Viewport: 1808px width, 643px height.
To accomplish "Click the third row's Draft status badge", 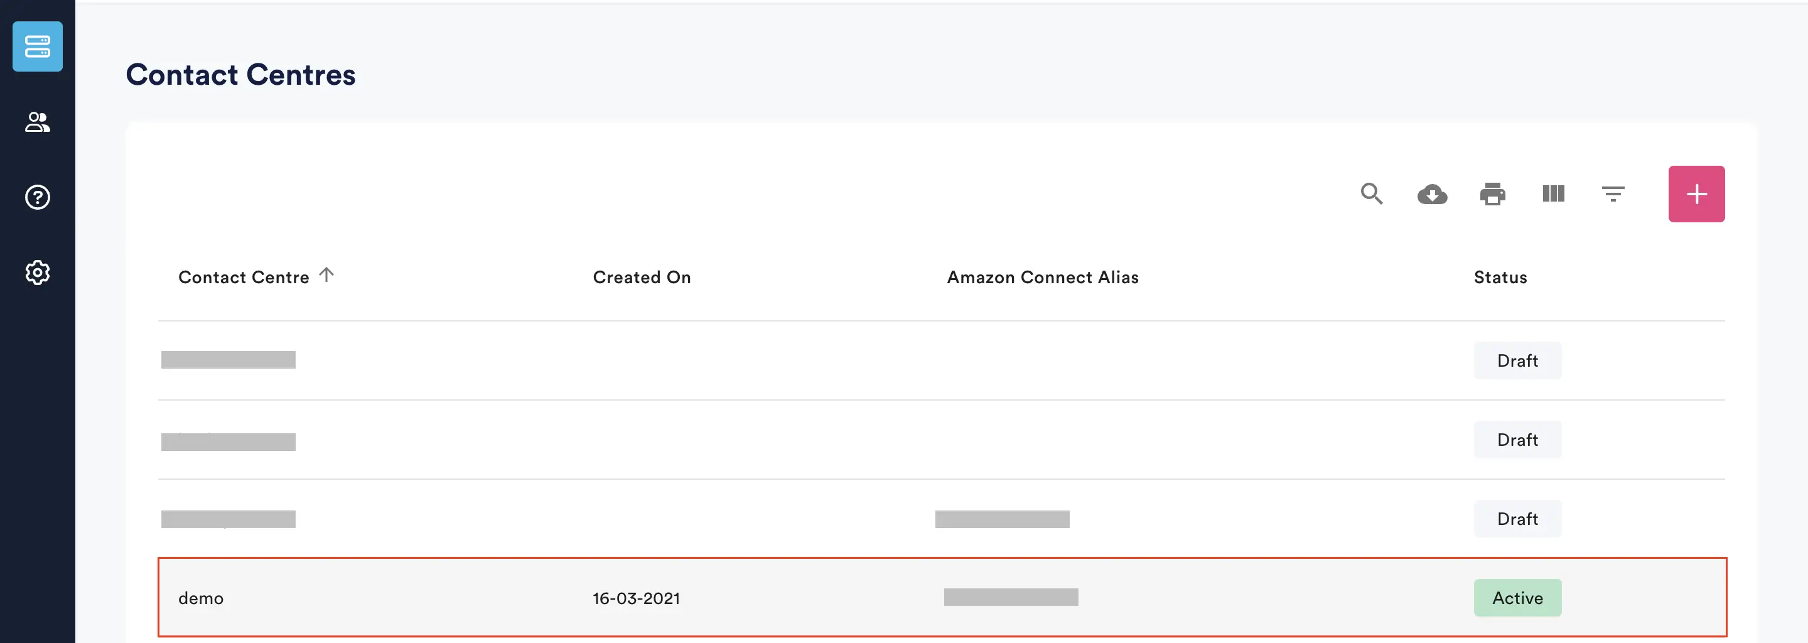I will pos(1517,519).
